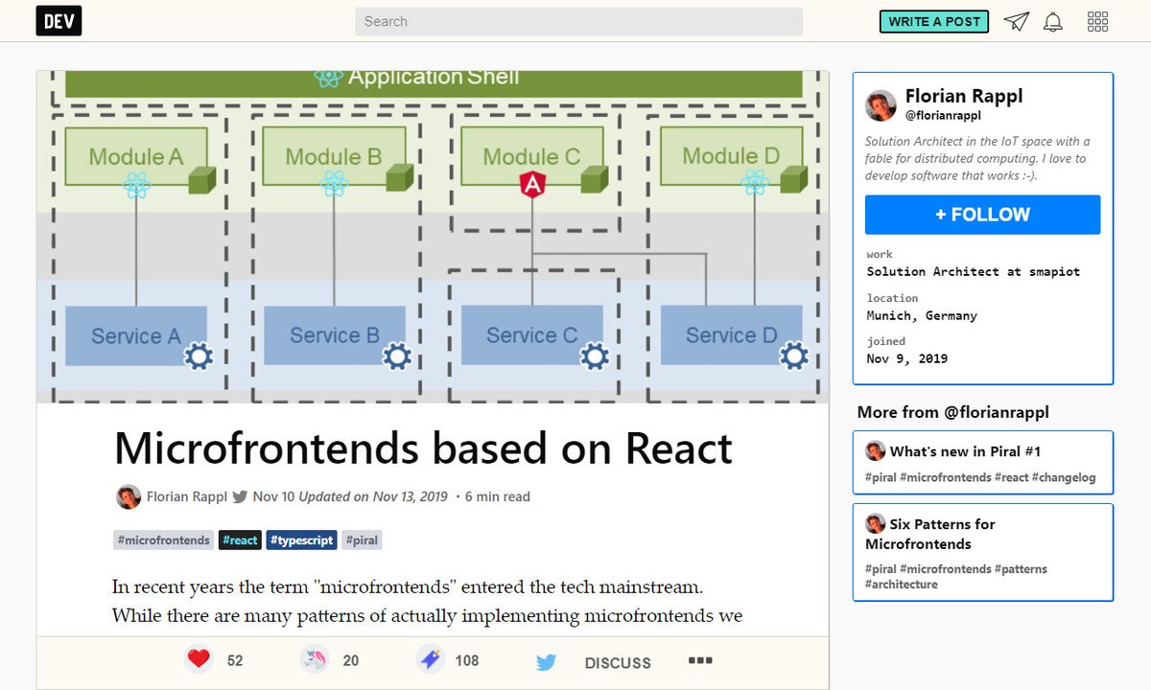Image resolution: width=1151 pixels, height=690 pixels.
Task: Open the ellipsis options menu
Action: pos(699,659)
